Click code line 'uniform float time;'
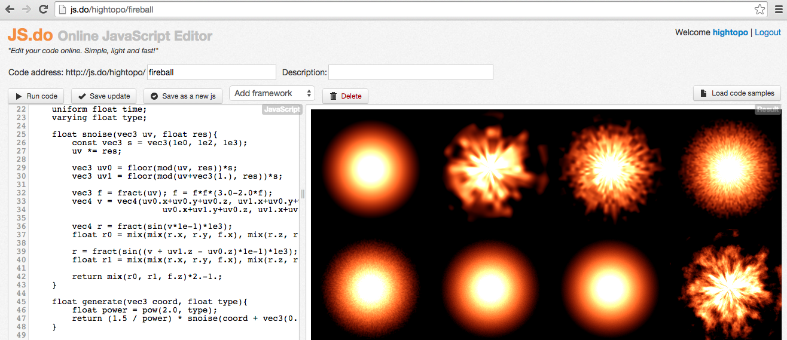The height and width of the screenshot is (340, 787). pos(99,109)
